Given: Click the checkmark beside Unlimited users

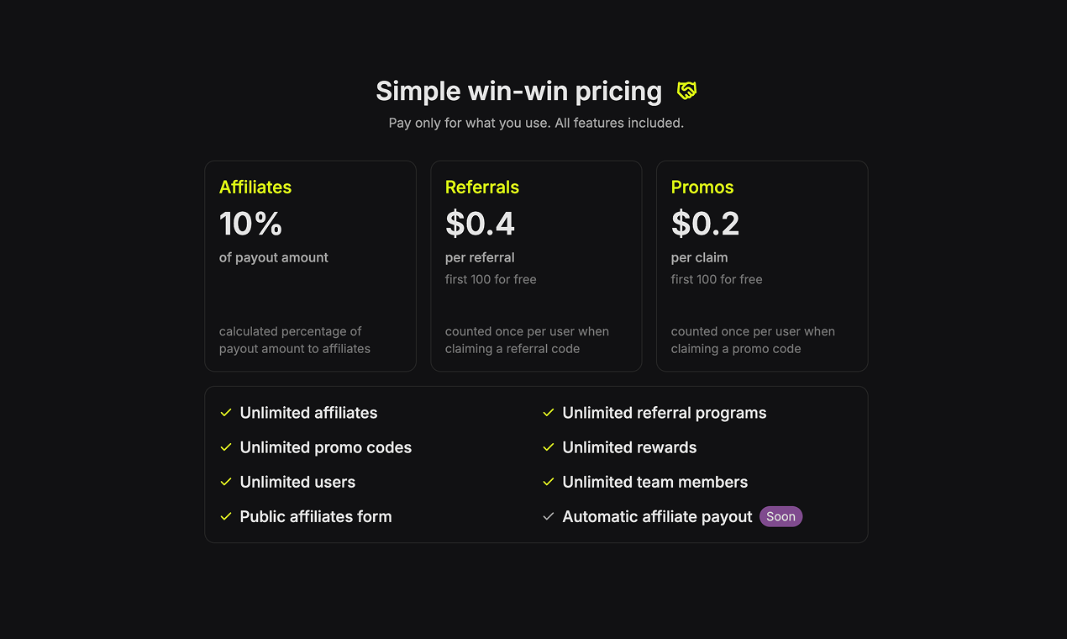Looking at the screenshot, I should [225, 482].
